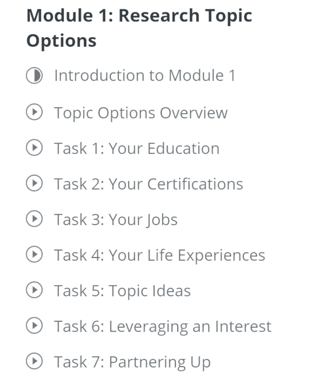Click the play icon for Task 6

tap(34, 326)
